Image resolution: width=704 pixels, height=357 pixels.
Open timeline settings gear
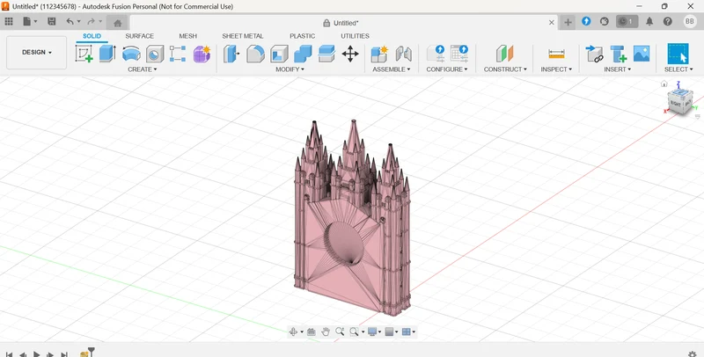(x=692, y=353)
